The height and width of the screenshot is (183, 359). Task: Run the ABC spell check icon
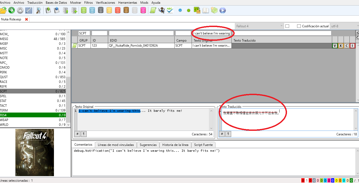click(x=170, y=10)
